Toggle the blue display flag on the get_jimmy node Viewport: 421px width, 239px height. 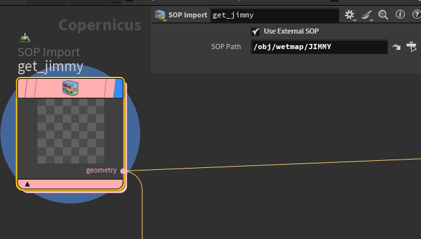(x=119, y=88)
